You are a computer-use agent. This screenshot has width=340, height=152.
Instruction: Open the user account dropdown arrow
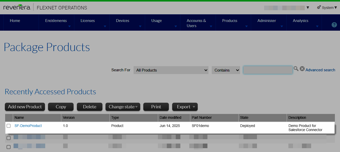(308, 8)
